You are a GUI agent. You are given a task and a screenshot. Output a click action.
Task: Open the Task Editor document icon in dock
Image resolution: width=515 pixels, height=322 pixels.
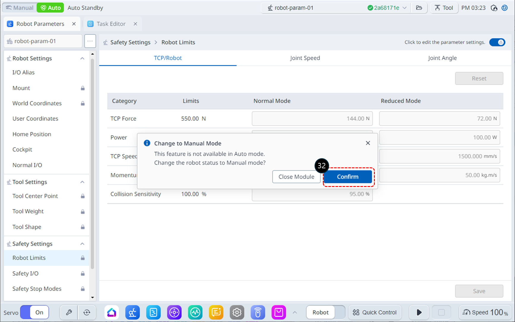pos(153,312)
